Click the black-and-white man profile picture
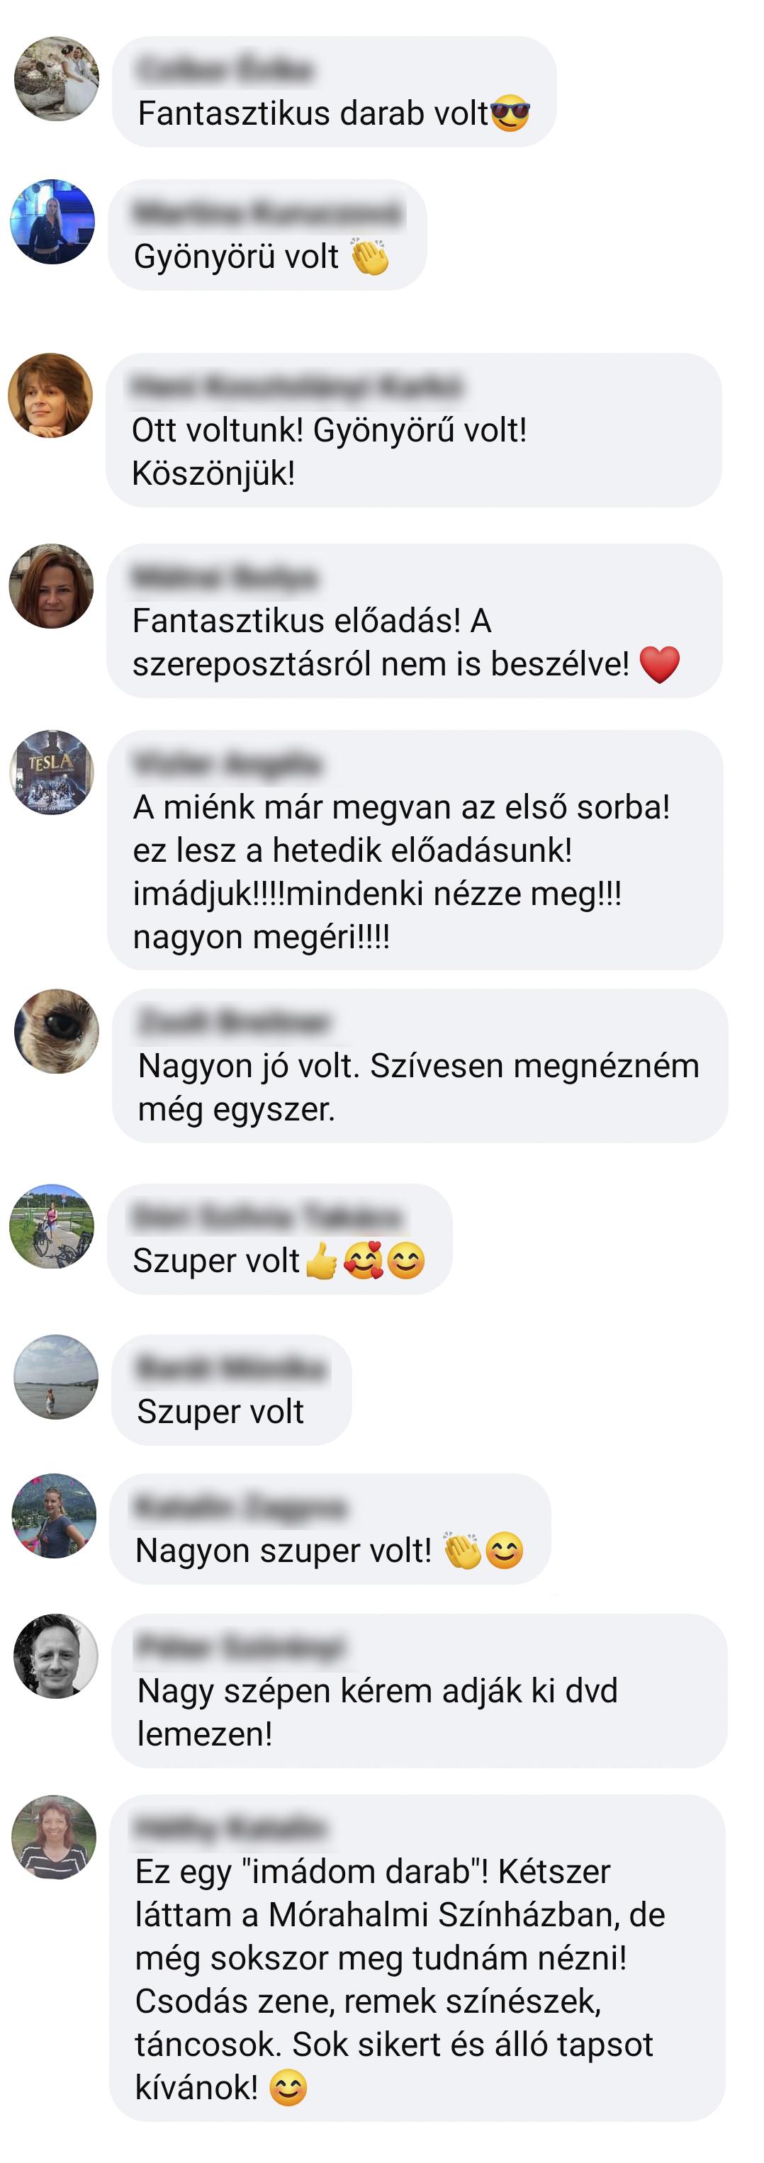The width and height of the screenshot is (764, 2163). pyautogui.click(x=55, y=1656)
